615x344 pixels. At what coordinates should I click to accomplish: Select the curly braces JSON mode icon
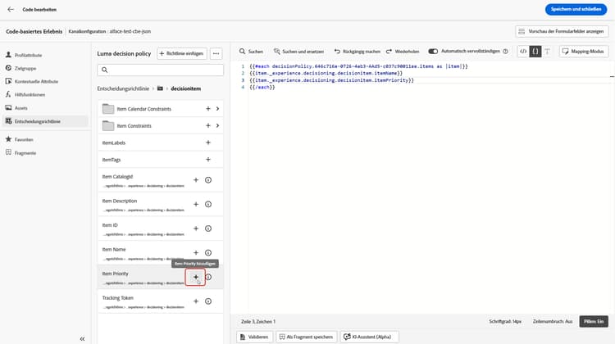535,52
